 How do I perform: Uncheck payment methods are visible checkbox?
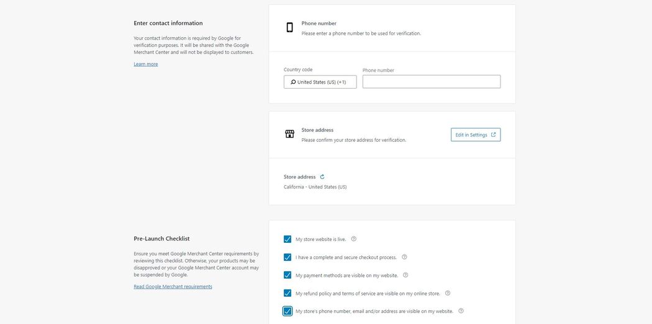[288, 275]
